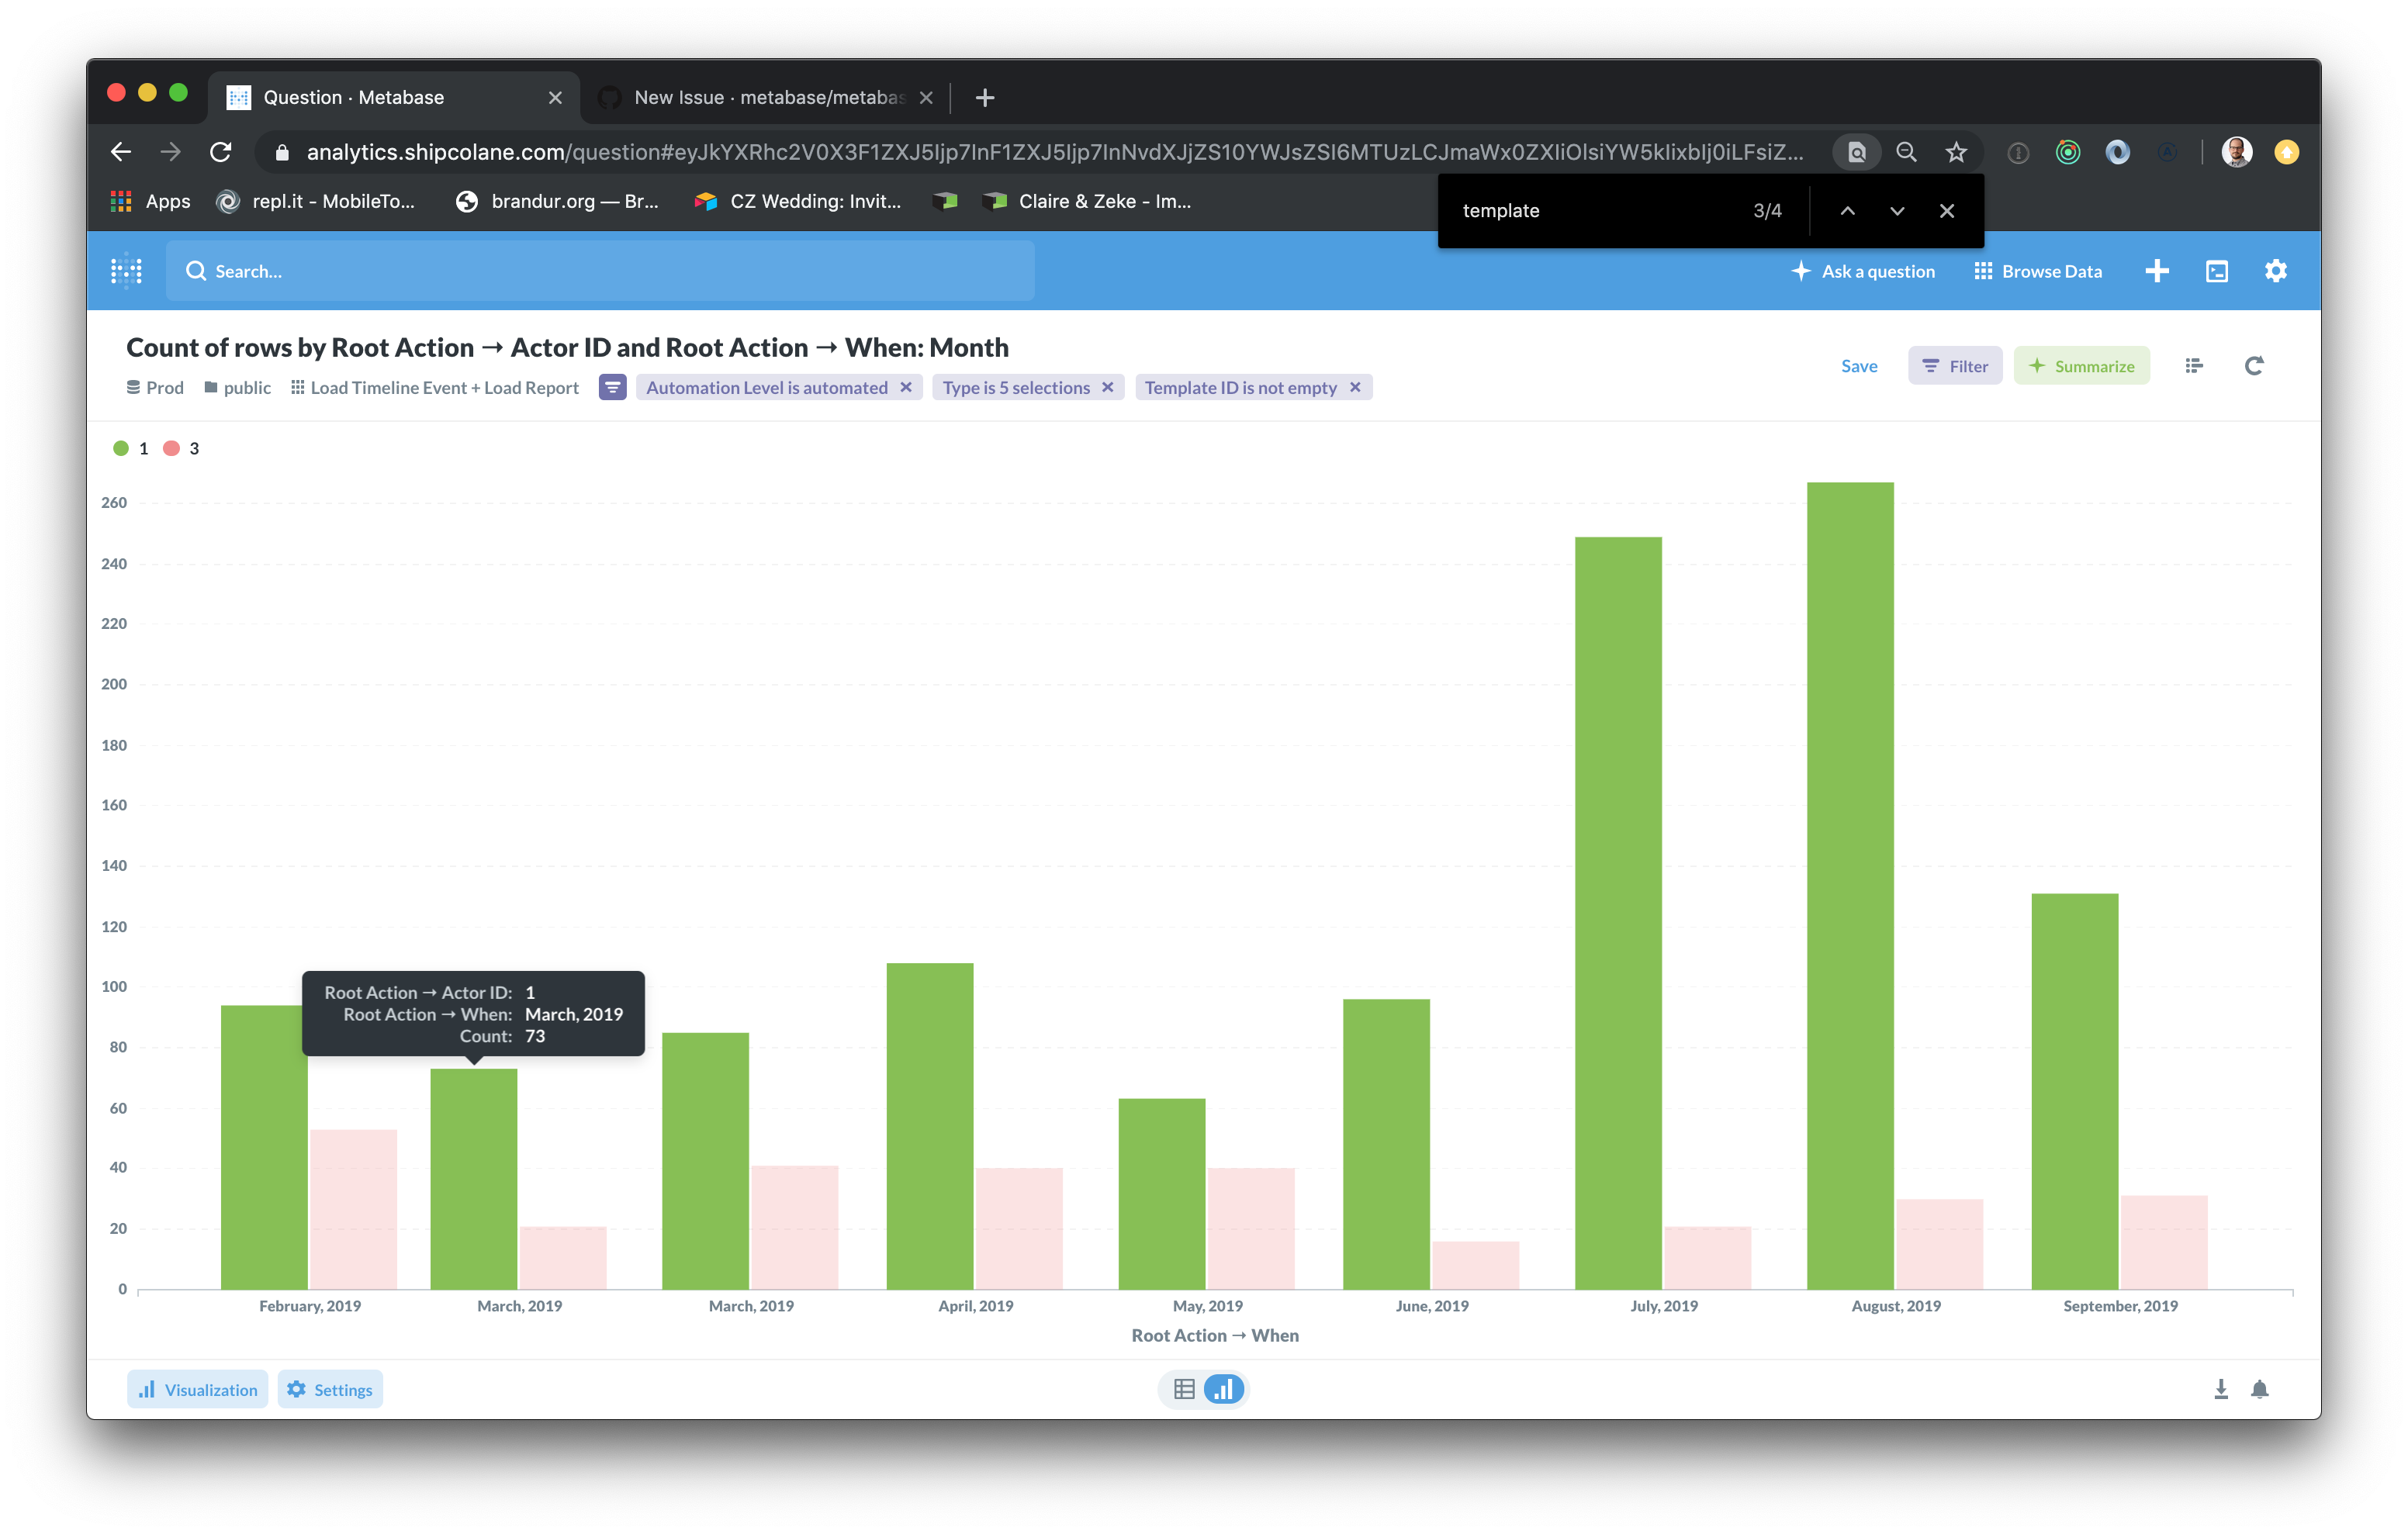Click the alert bell icon
Viewport: 2408px width, 1534px height.
tap(2259, 1389)
